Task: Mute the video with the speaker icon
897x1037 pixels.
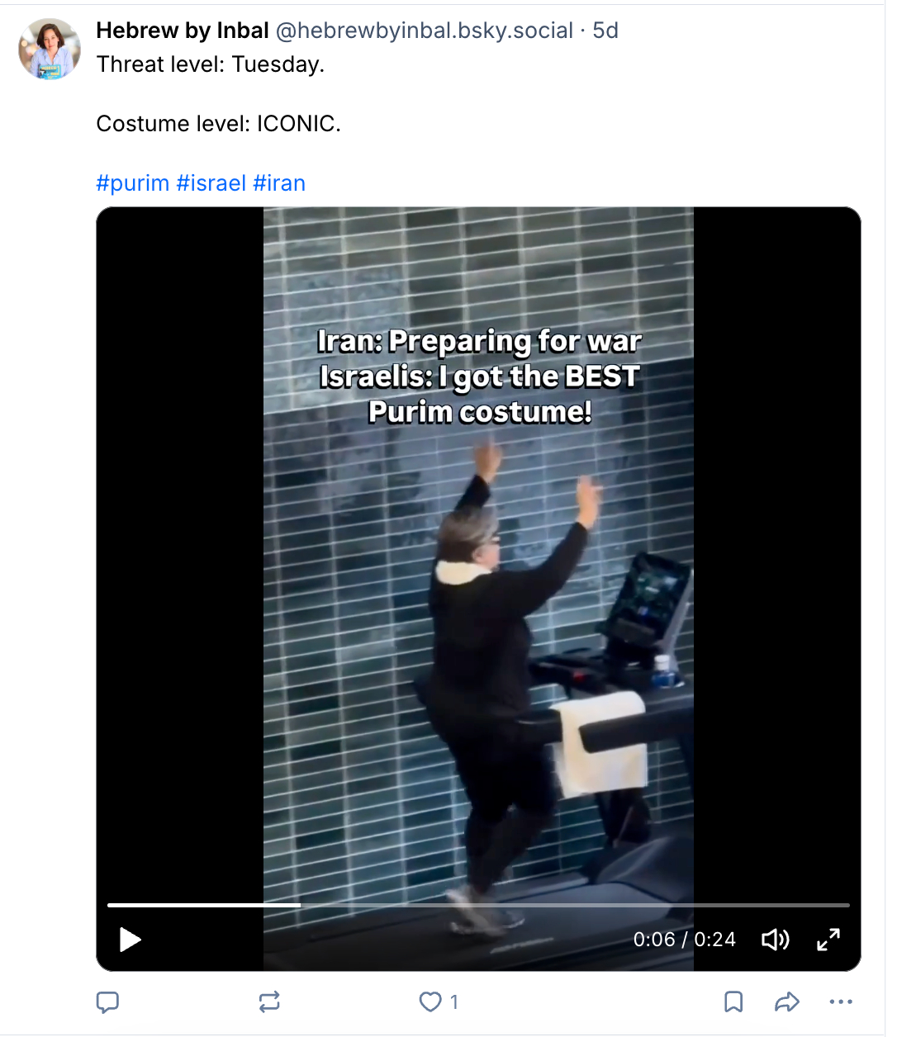Action: (775, 940)
